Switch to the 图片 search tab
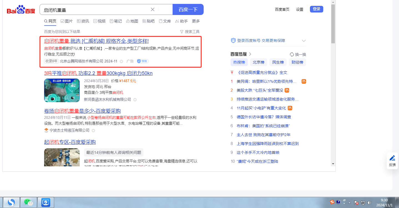This screenshot has width=399, height=208. coord(67,21)
